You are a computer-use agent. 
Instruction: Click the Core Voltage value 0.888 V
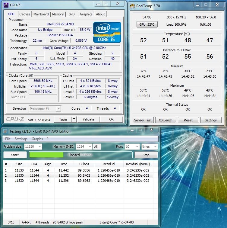tap(81, 40)
